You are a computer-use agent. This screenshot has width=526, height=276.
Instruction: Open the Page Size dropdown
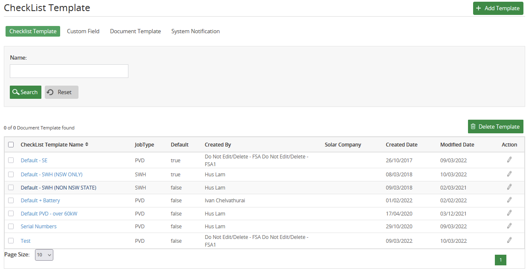click(x=44, y=255)
